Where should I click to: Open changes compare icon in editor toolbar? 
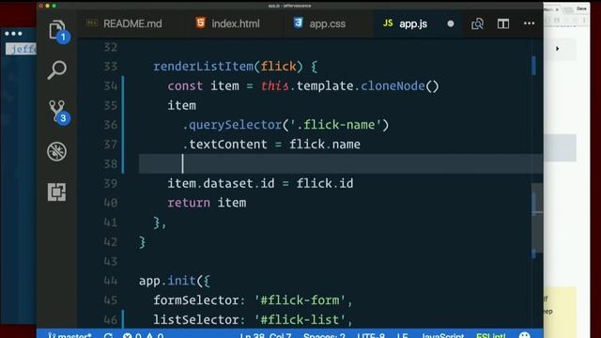(477, 23)
